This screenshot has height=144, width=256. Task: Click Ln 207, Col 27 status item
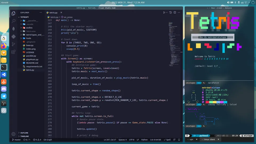click(110, 139)
